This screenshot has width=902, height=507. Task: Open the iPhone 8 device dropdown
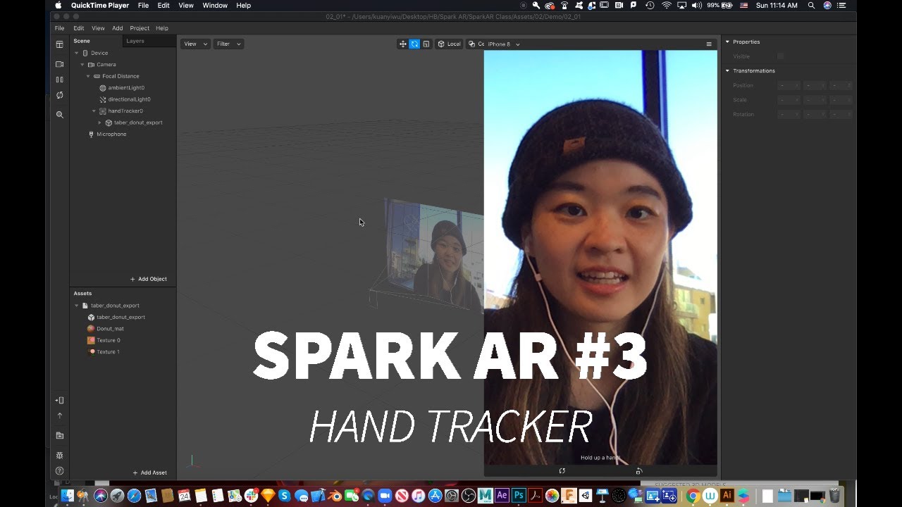tap(503, 44)
